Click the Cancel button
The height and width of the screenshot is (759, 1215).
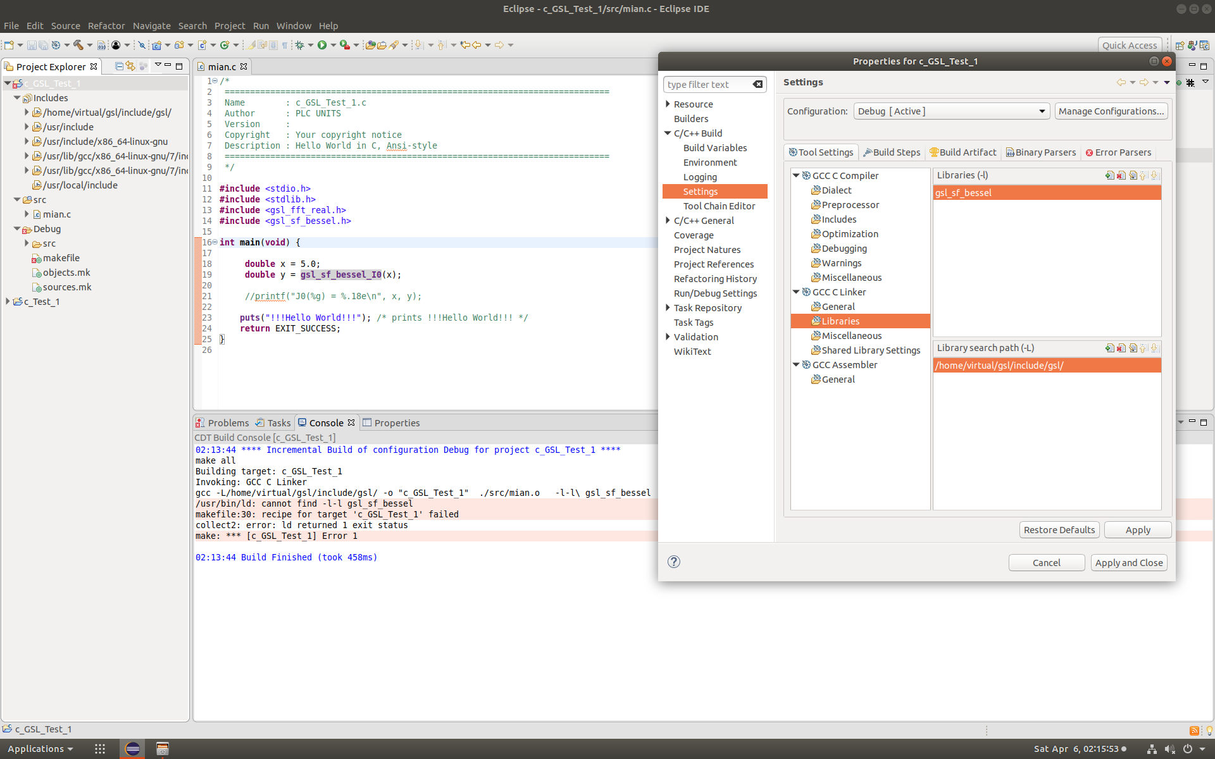[x=1047, y=563]
